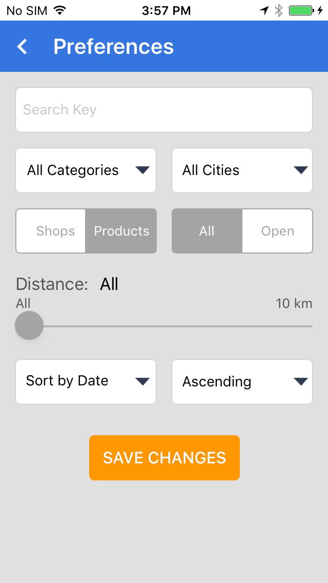Open the Ascending order dropdown
328x583 pixels.
tap(242, 381)
